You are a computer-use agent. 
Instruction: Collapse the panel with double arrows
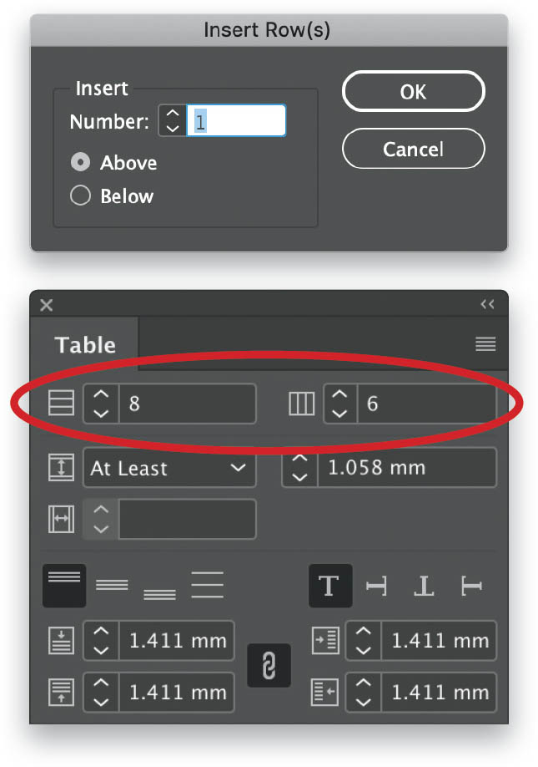(x=488, y=305)
